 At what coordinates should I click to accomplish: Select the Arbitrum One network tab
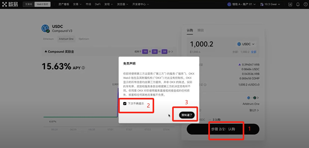66,39
